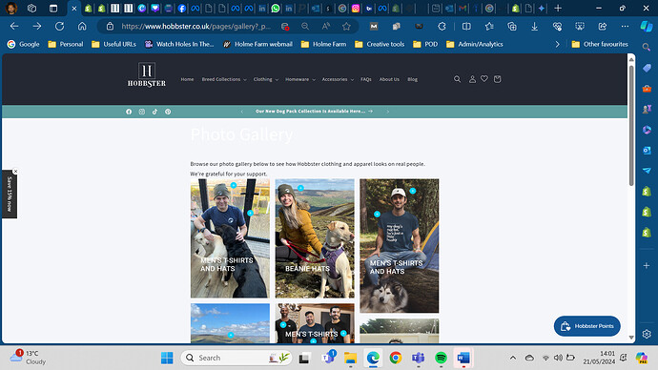Image resolution: width=658 pixels, height=370 pixels.
Task: Click the page vertical scrollbar thumb
Action: click(631, 126)
